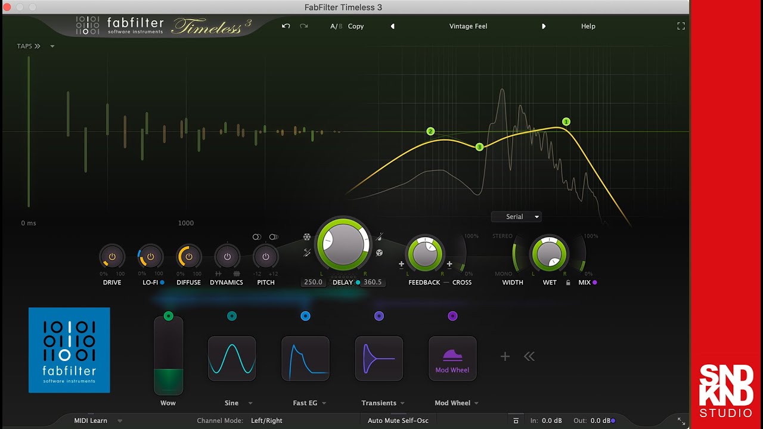Click the Mix percentage slider arc

[582, 255]
